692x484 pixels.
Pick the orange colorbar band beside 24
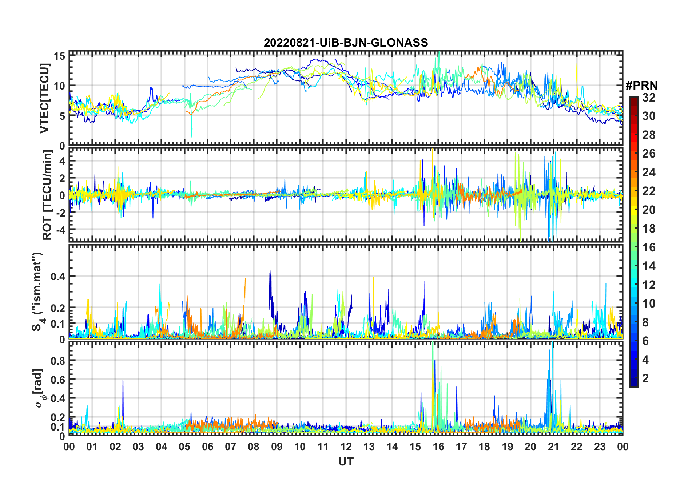point(633,172)
